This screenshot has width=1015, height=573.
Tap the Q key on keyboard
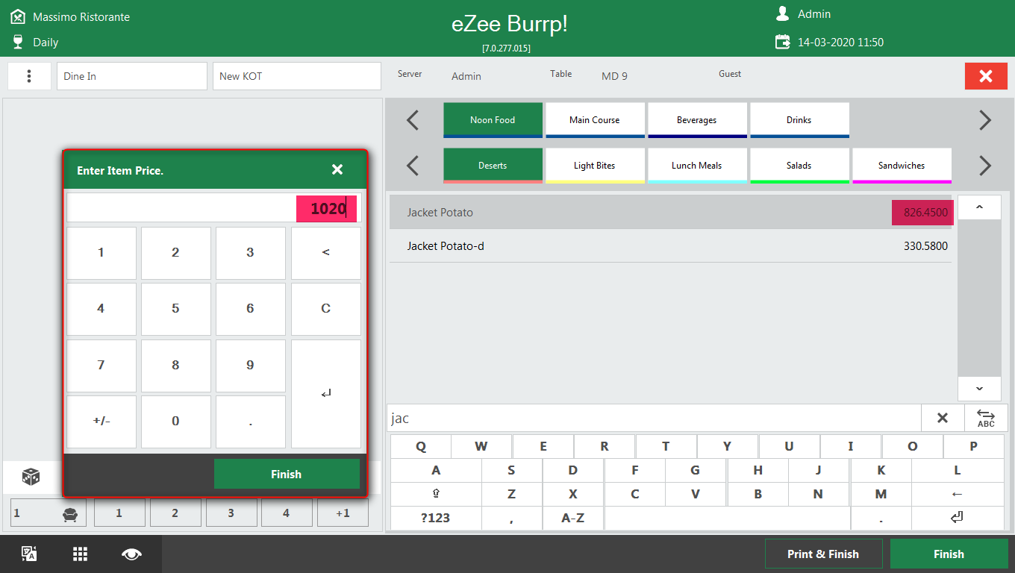(x=421, y=447)
